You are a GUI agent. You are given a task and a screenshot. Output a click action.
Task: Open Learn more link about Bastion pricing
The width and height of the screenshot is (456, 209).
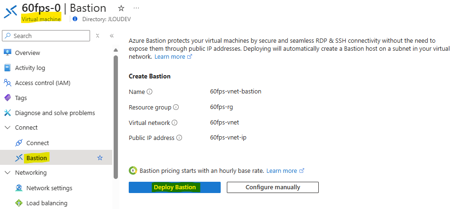coord(285,171)
